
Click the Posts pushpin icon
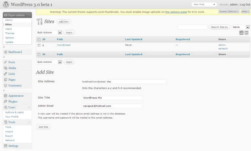point(6,62)
